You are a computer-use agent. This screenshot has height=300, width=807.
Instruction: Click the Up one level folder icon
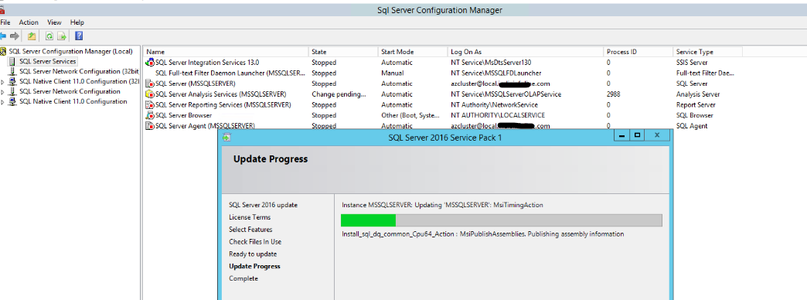pyautogui.click(x=32, y=36)
